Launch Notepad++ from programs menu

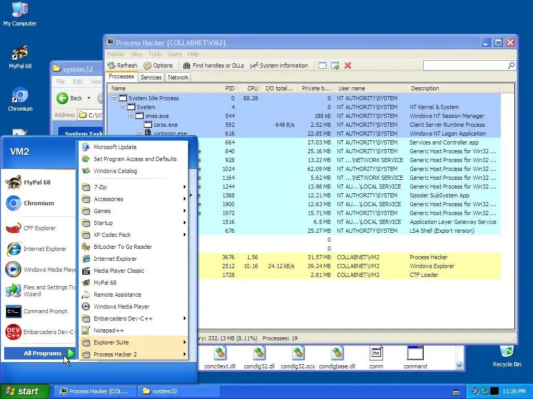tap(134, 330)
